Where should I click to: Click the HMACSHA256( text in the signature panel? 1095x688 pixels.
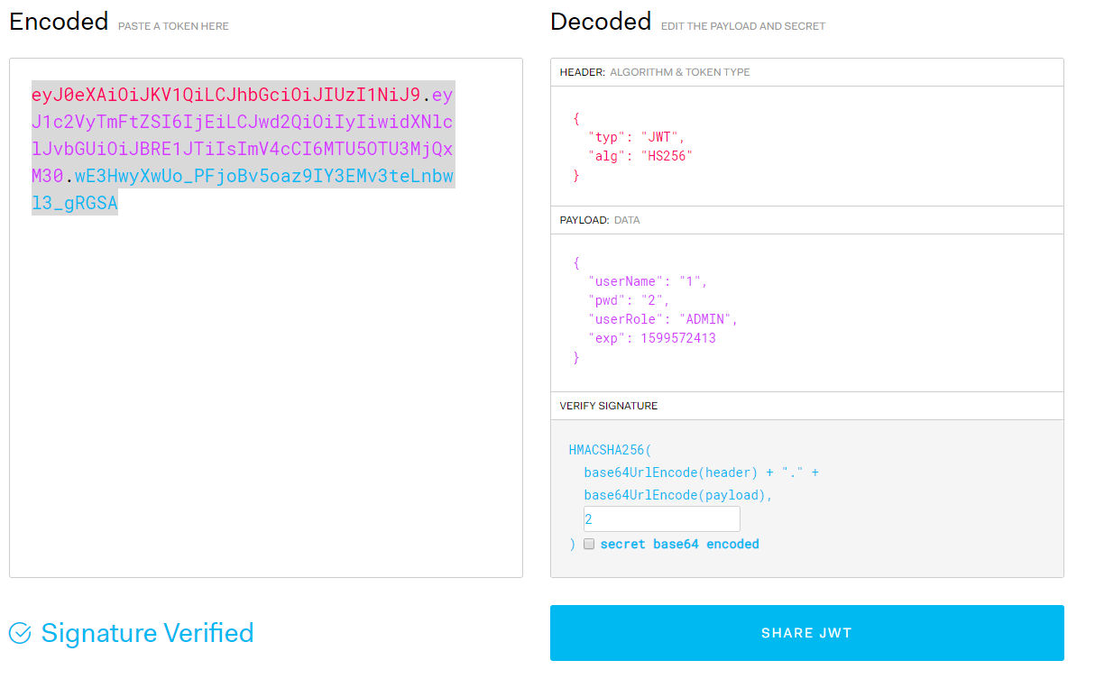609,449
